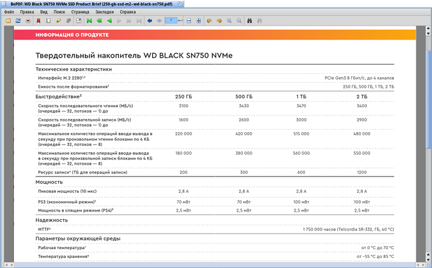432x268 pixels.
Task: Click the '2 ТБ' column header
Action: click(362, 96)
